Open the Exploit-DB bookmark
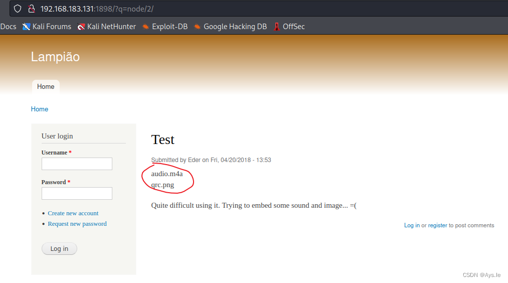 pyautogui.click(x=165, y=27)
